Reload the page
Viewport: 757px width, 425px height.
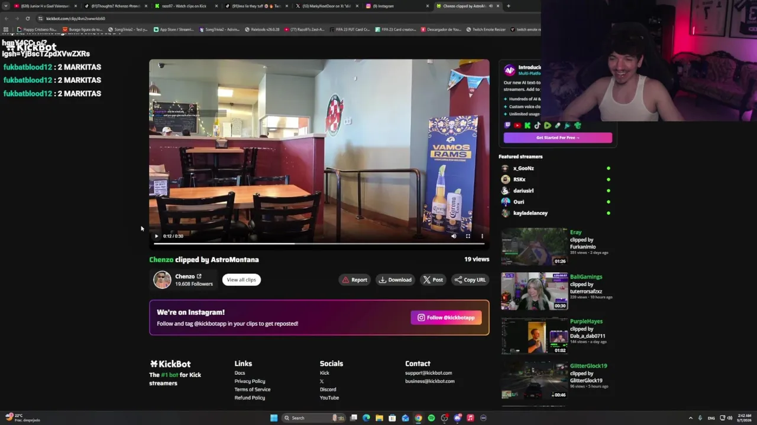27,18
